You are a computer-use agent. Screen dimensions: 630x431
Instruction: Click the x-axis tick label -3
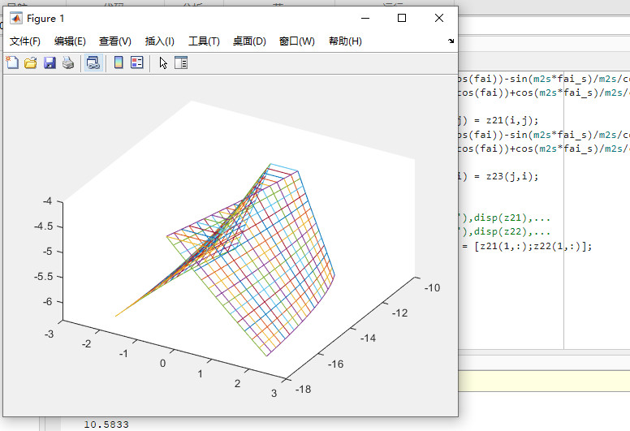[49, 334]
